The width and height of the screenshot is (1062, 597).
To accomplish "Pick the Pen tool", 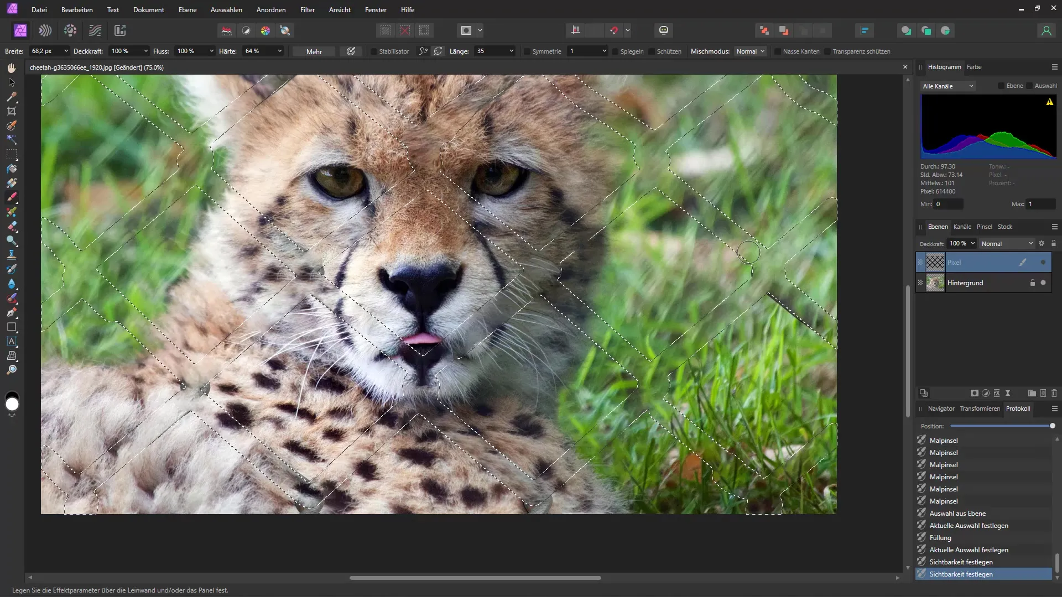I will click(x=12, y=312).
